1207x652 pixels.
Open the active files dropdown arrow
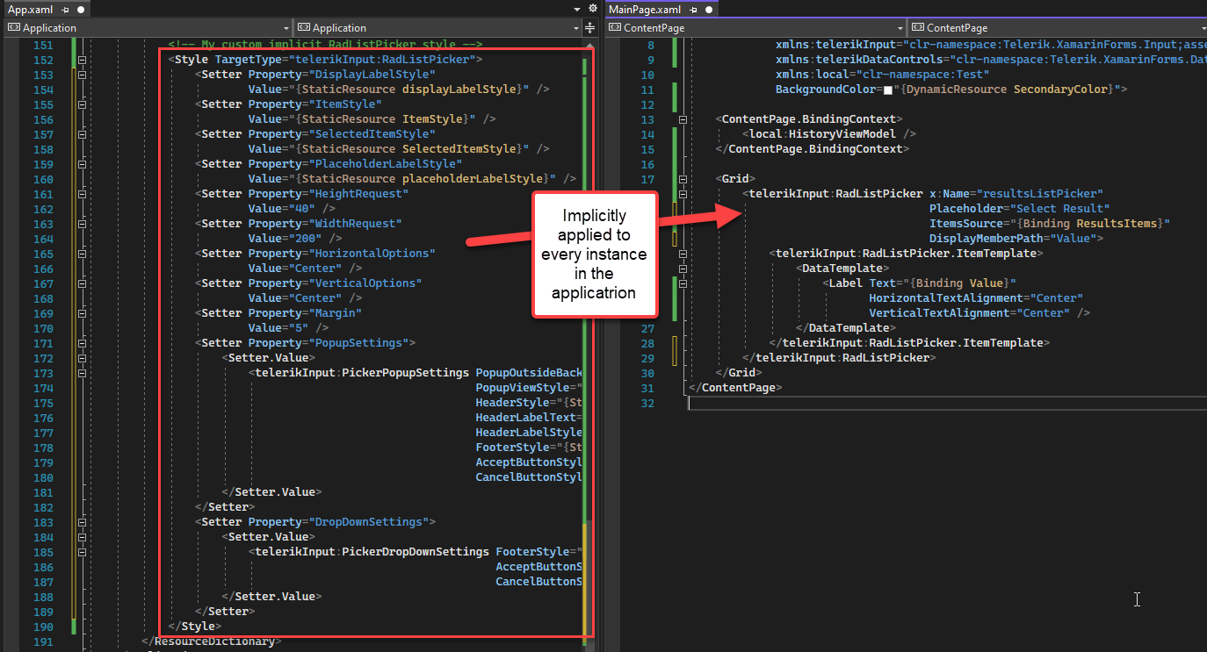pyautogui.click(x=577, y=9)
